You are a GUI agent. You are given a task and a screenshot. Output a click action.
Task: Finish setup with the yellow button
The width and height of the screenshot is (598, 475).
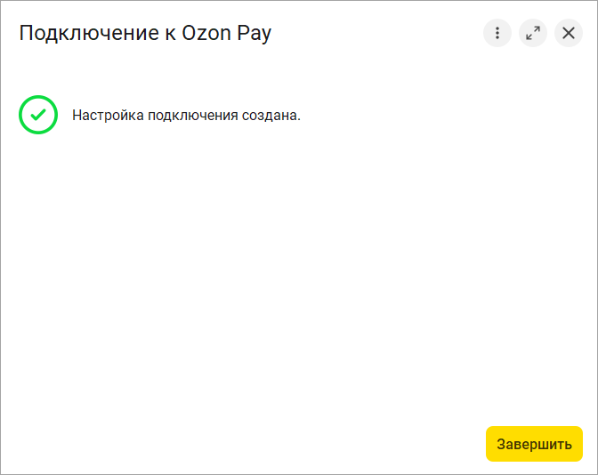coord(534,444)
